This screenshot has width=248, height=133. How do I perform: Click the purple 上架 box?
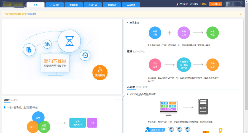click(x=92, y=123)
